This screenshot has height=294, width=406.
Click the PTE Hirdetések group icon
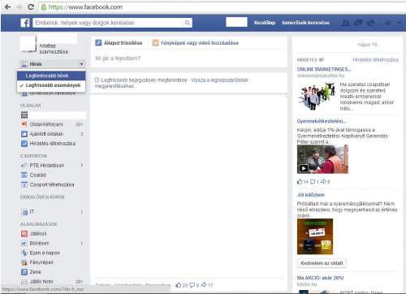click(24, 166)
